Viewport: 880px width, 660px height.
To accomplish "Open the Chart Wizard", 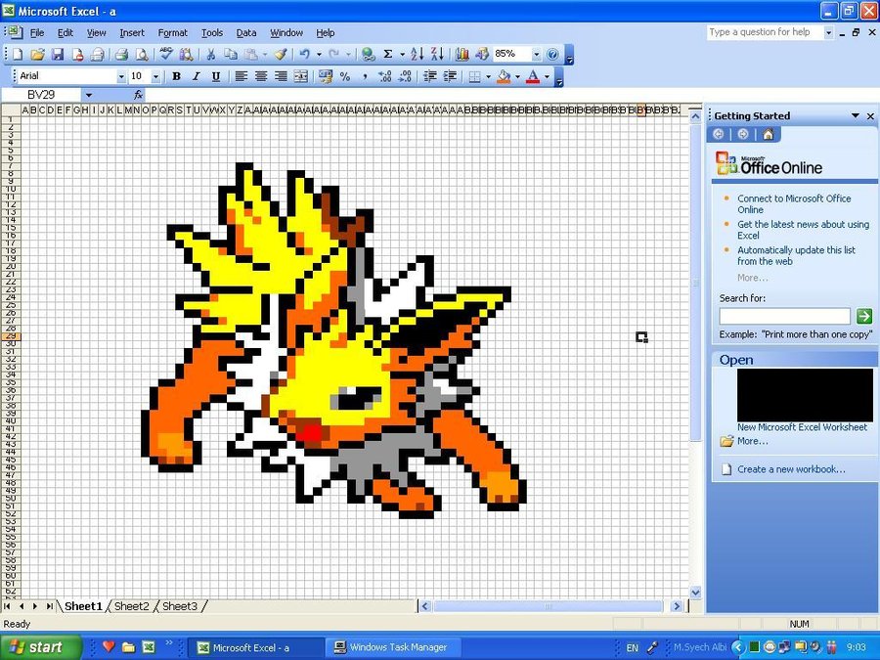I will point(462,55).
